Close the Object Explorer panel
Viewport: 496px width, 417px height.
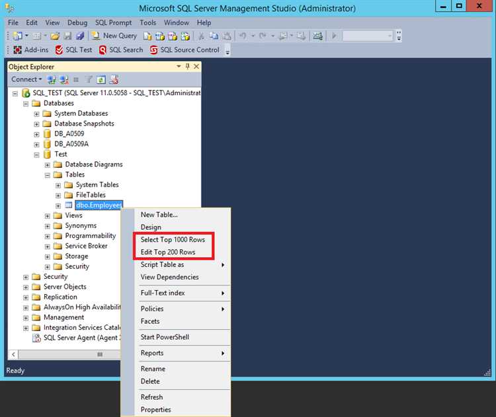point(196,66)
